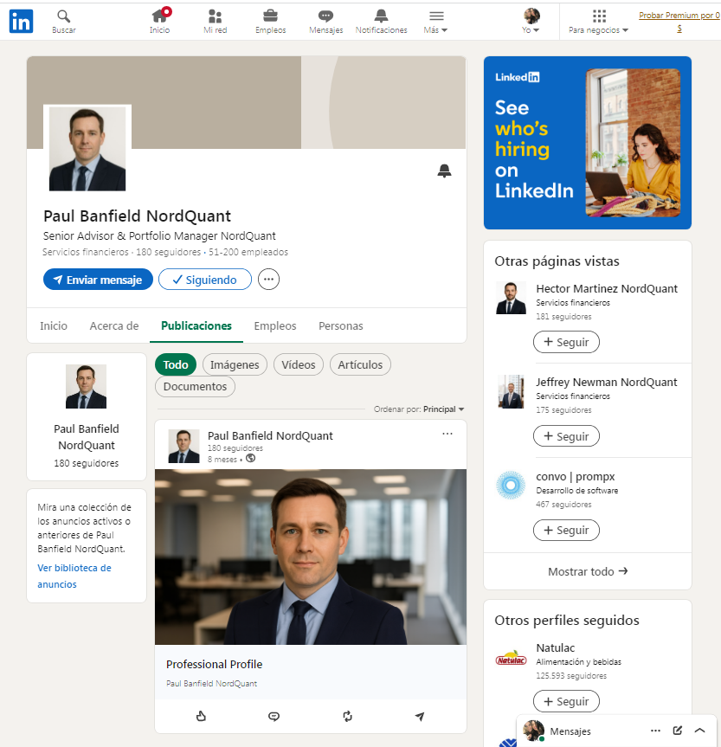Click Ver biblioteca de anuncios link

74,576
